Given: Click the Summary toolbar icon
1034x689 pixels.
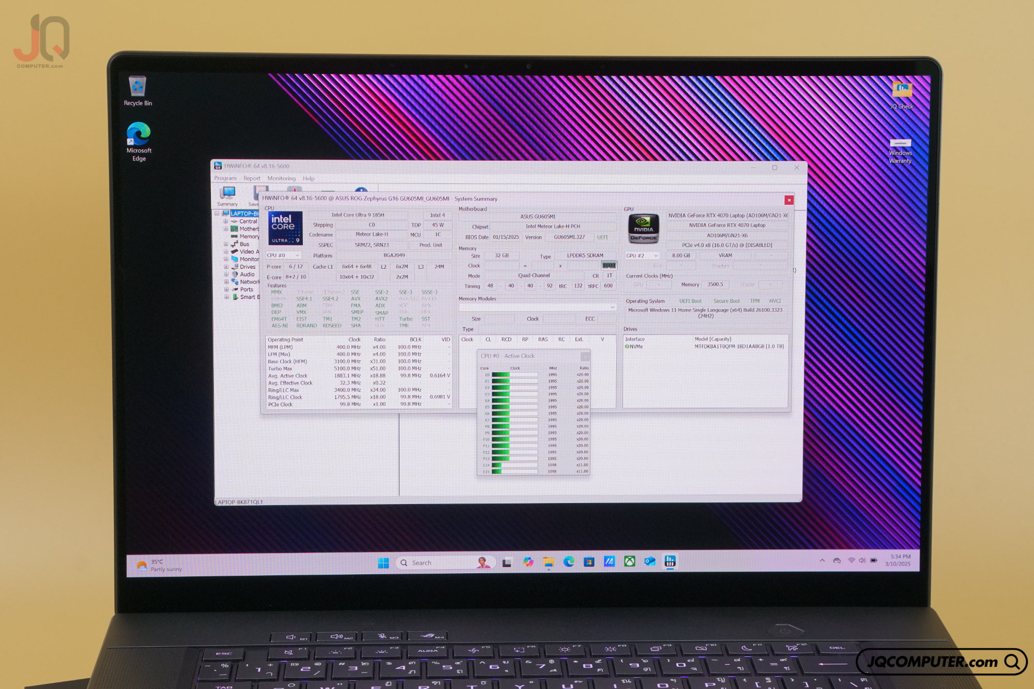Looking at the screenshot, I should [227, 196].
